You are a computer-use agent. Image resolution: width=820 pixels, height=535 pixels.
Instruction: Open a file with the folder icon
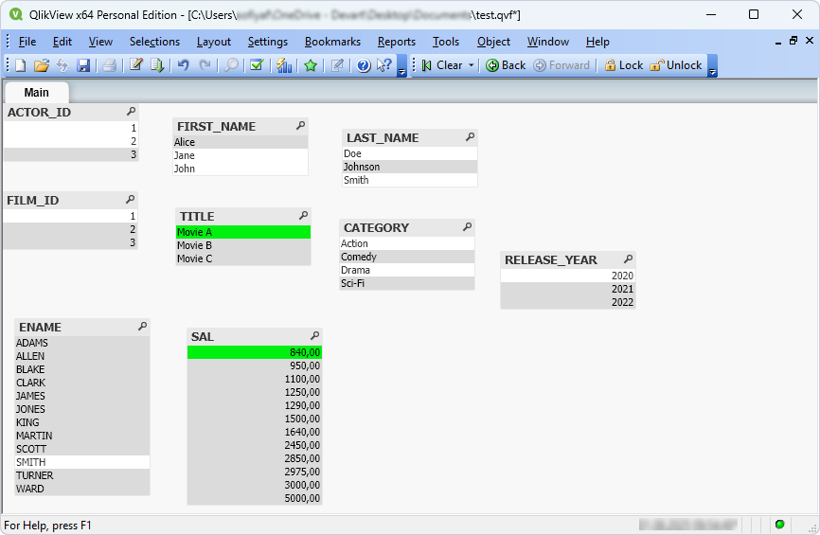pyautogui.click(x=41, y=65)
